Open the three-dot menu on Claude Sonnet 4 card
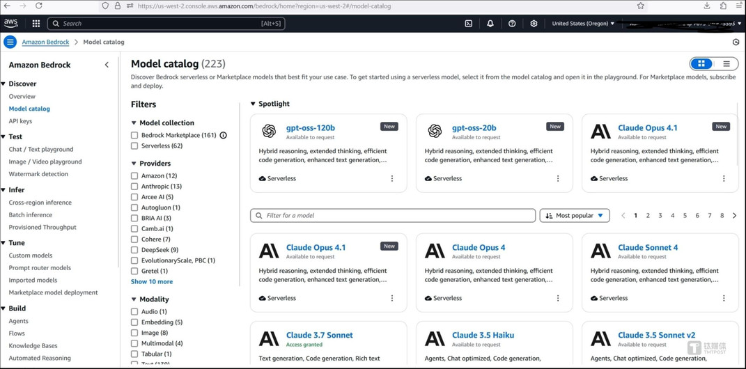The height and width of the screenshot is (369, 746). [724, 298]
